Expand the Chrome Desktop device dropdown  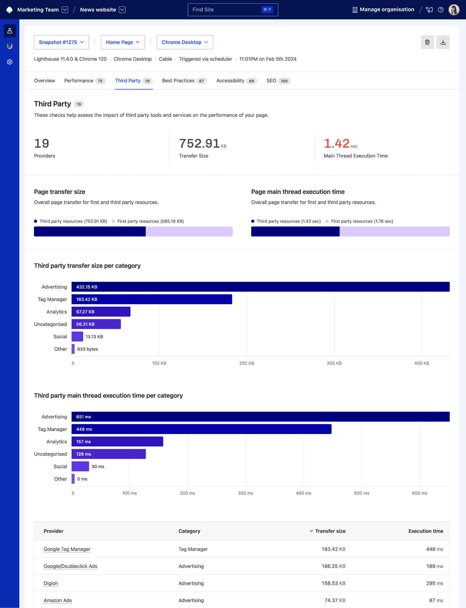pyautogui.click(x=185, y=42)
